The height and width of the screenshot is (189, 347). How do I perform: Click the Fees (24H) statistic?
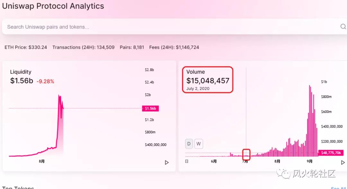coord(174,47)
